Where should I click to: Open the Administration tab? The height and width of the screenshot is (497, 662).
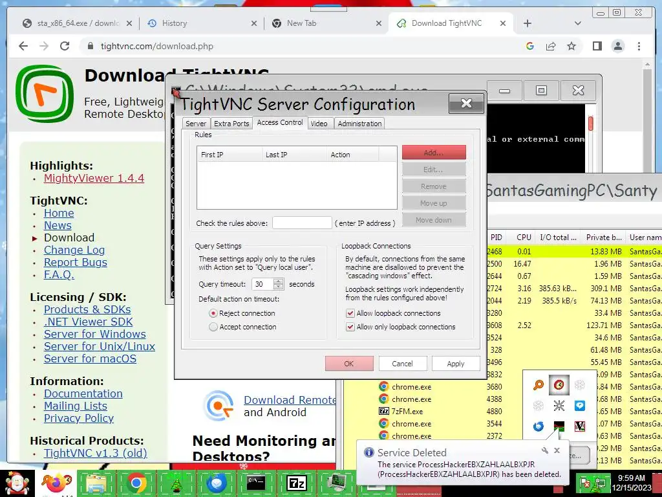tap(359, 124)
